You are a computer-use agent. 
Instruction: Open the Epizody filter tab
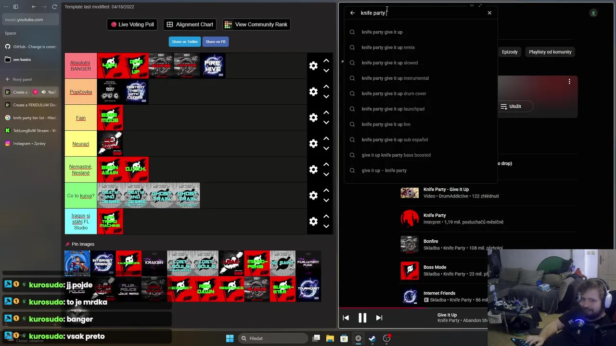510,52
